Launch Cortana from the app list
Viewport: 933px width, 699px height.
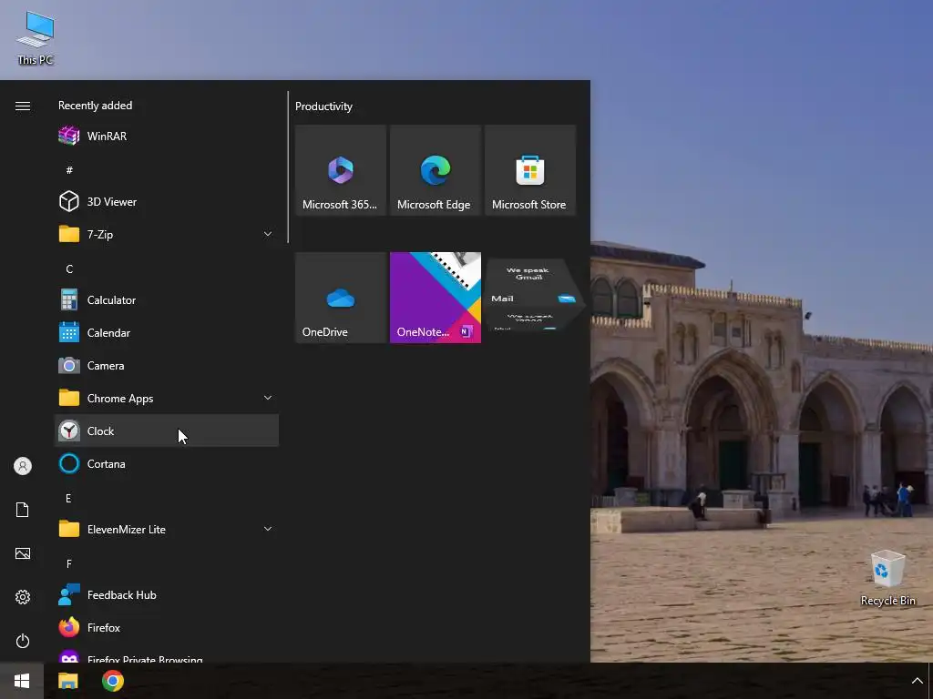pyautogui.click(x=166, y=463)
